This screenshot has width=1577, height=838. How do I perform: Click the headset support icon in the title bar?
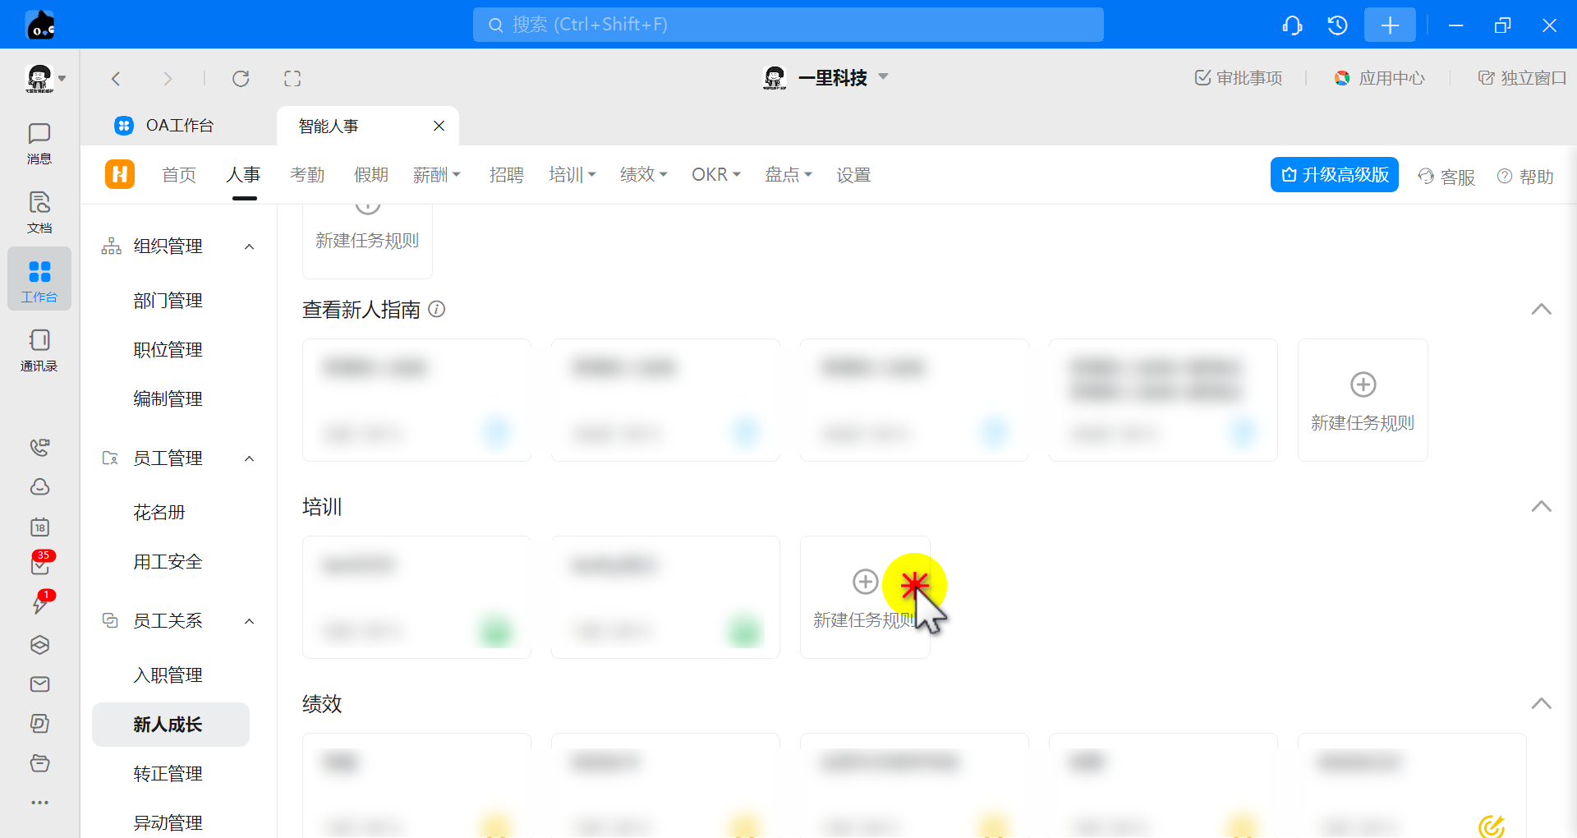tap(1292, 25)
